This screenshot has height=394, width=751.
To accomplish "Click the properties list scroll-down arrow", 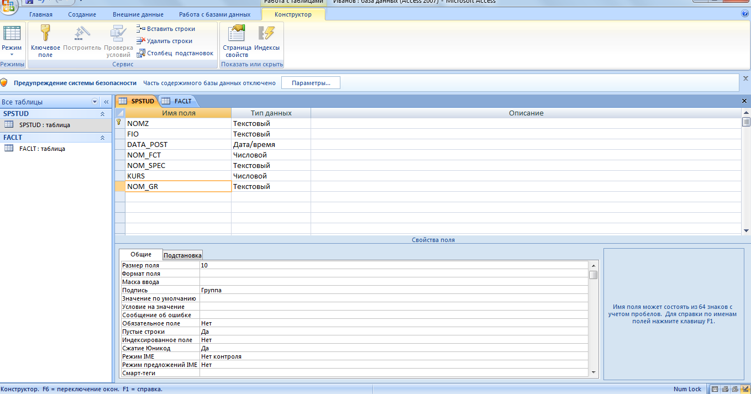I will pyautogui.click(x=594, y=373).
